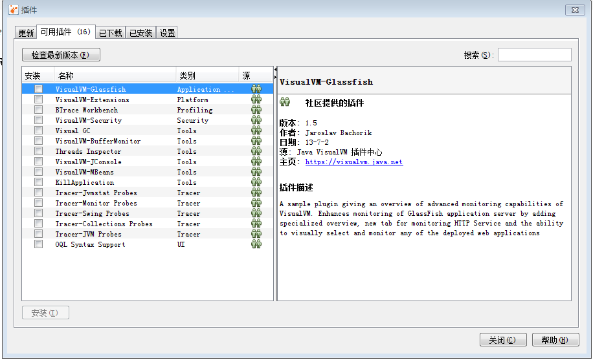This screenshot has width=593, height=360.
Task: Sort by the 名称 column header
Action: 115,76
